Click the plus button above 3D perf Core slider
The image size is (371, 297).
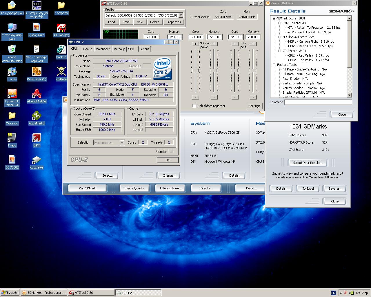click(x=235, y=44)
